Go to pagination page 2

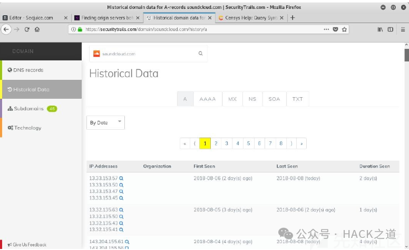[216, 143]
